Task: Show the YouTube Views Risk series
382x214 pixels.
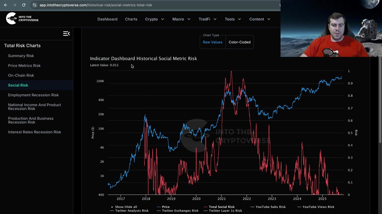Action: click(318, 207)
